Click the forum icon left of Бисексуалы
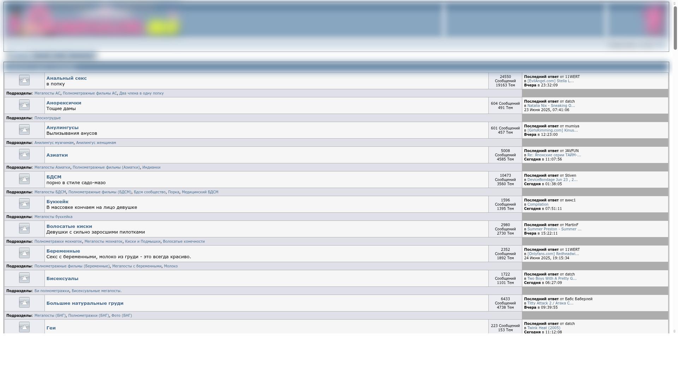 (x=24, y=278)
